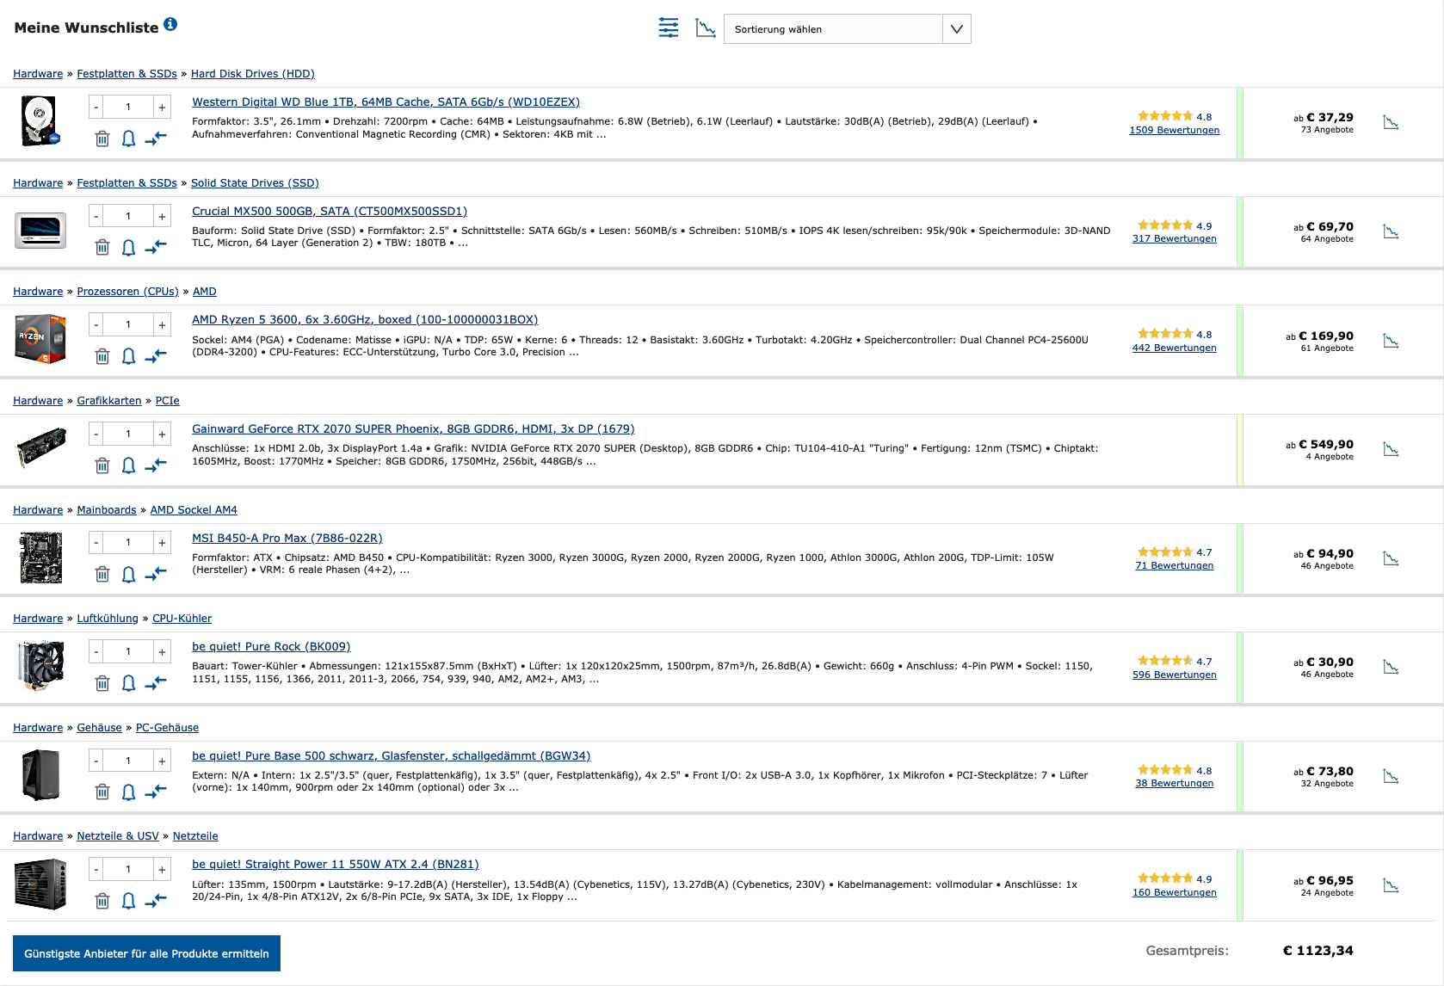
Task: Delete the be quiet! Pure Base 500 item
Action: (102, 792)
